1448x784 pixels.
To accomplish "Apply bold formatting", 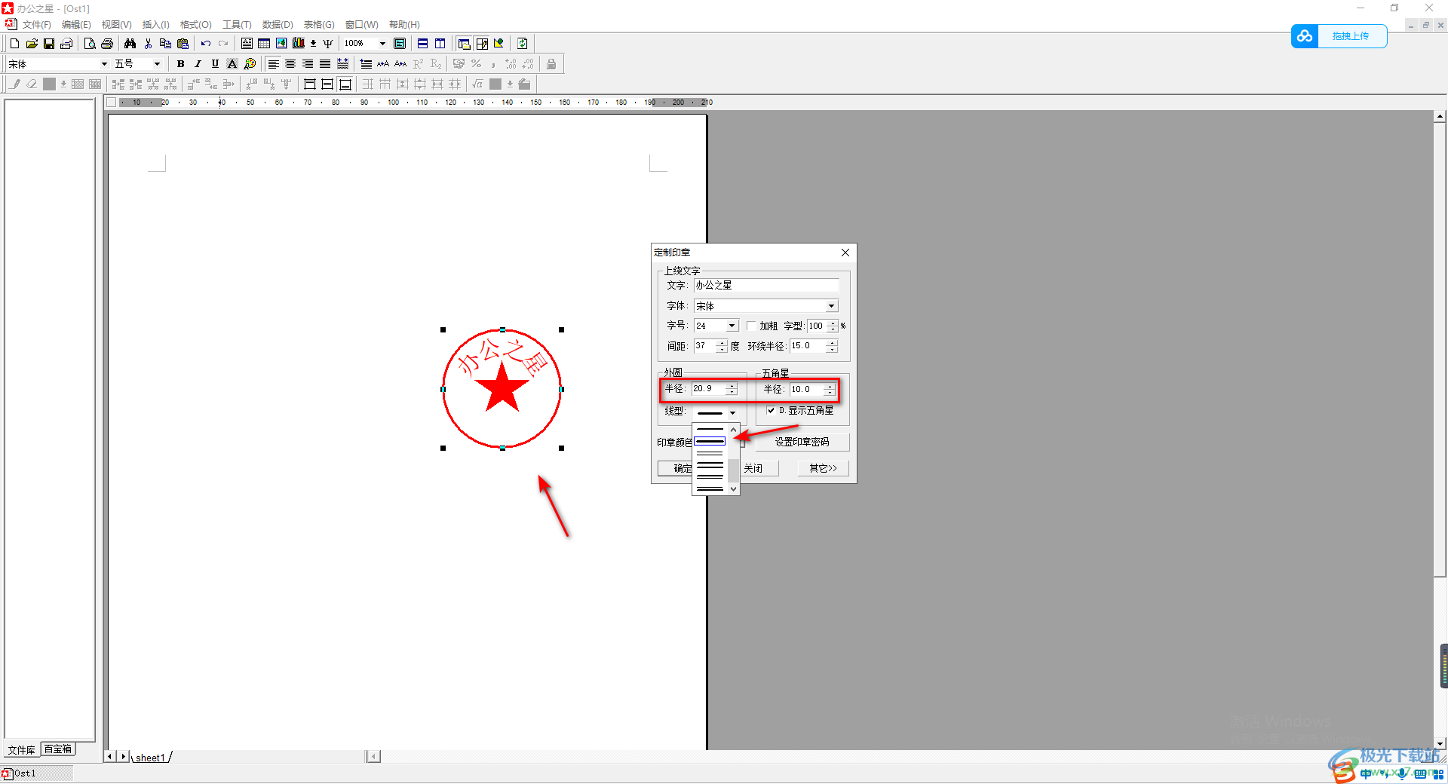I will [x=180, y=64].
